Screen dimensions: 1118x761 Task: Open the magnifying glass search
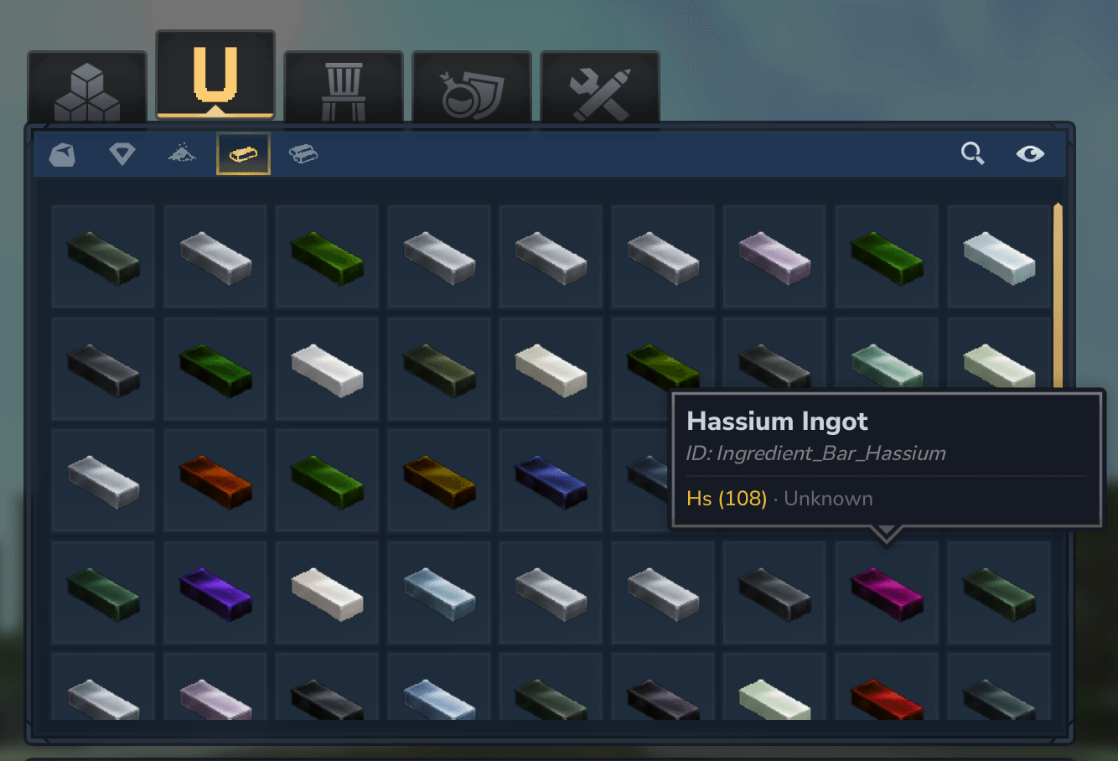pyautogui.click(x=972, y=153)
